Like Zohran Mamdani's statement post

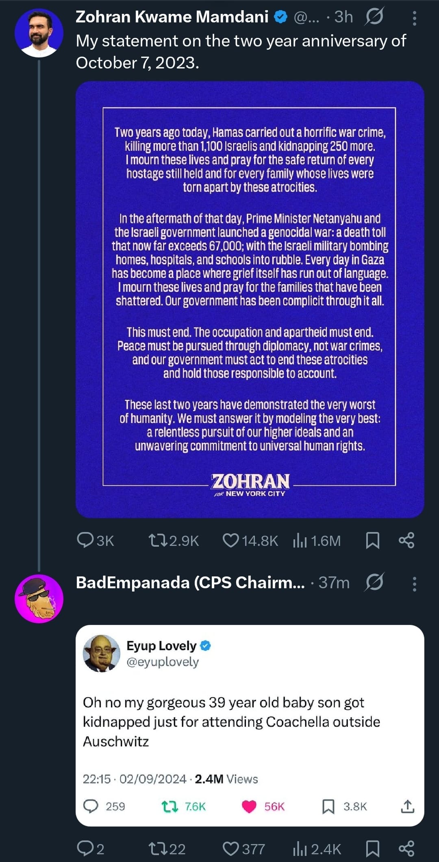(231, 540)
